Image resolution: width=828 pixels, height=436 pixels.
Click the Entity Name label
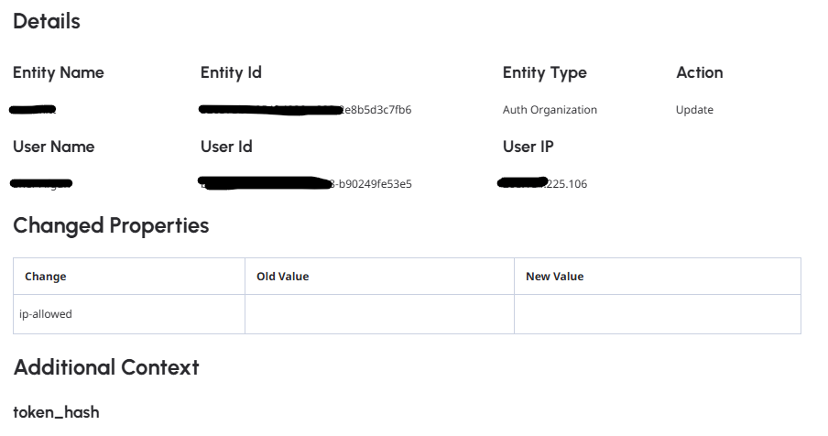click(x=59, y=72)
